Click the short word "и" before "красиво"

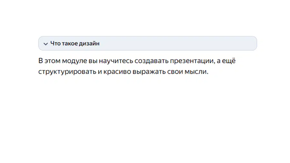100,72
